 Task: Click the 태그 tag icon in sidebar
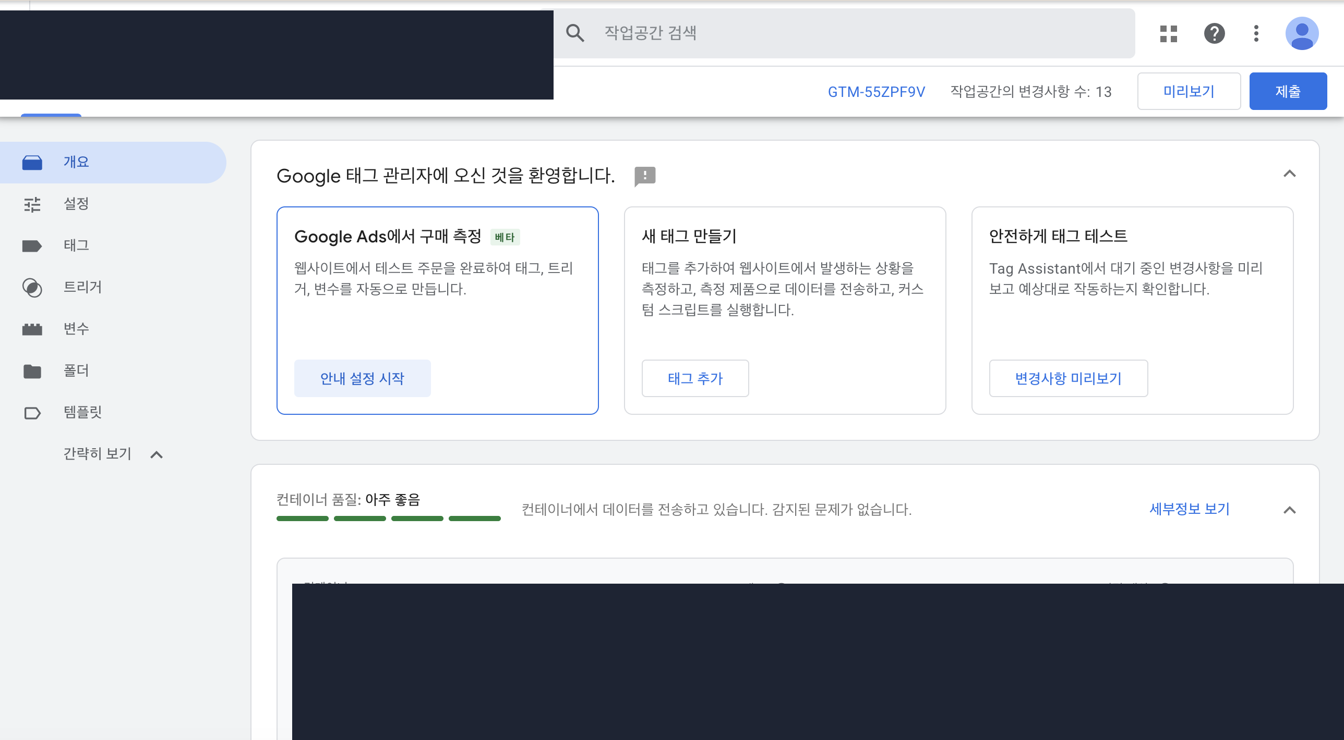tap(32, 246)
